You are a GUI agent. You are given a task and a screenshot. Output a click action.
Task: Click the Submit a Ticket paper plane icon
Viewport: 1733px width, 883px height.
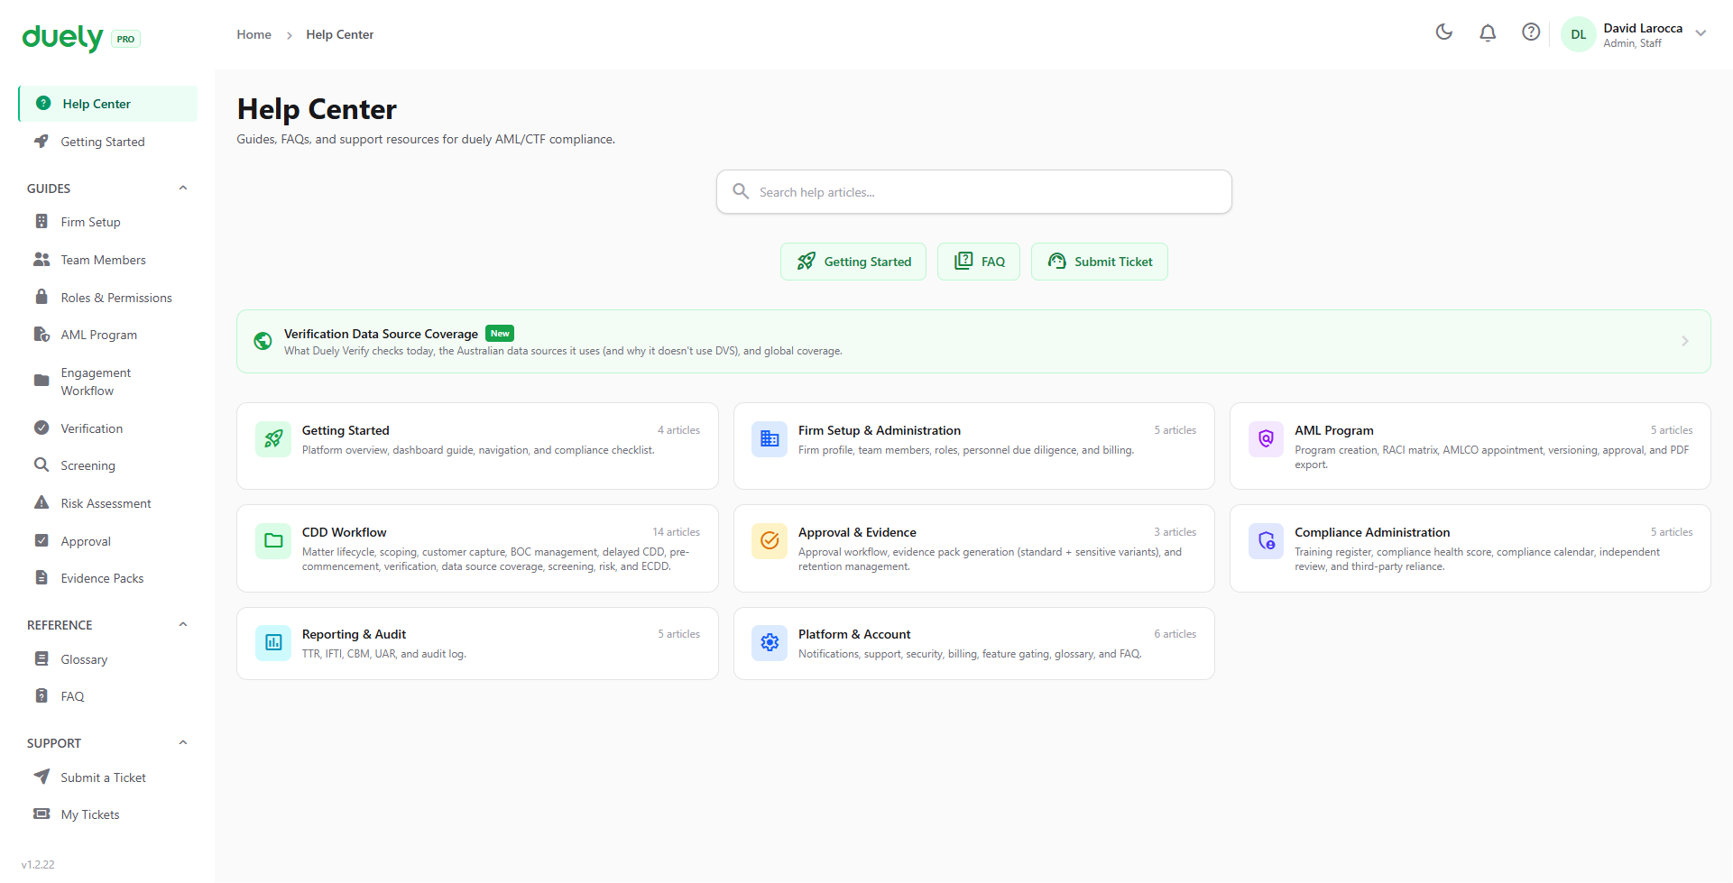[41, 777]
